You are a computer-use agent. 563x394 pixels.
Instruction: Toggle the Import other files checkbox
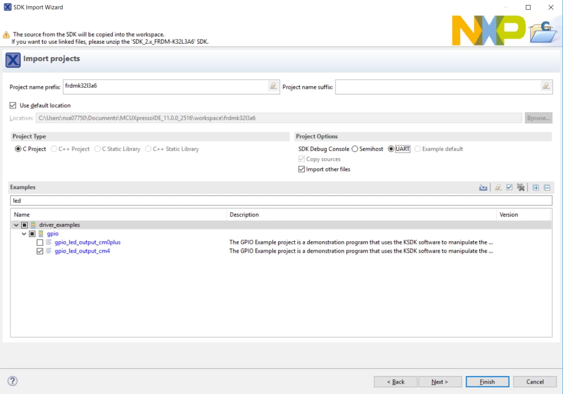pyautogui.click(x=301, y=169)
